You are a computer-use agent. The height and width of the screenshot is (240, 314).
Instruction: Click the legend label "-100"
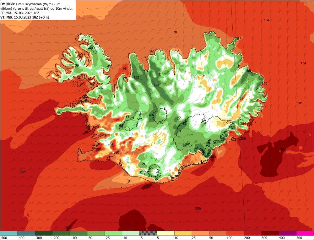(x=73, y=238)
